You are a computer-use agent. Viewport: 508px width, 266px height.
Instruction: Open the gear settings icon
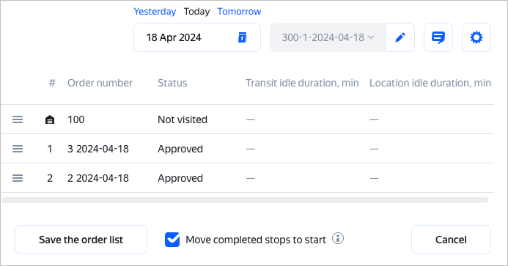tap(476, 37)
